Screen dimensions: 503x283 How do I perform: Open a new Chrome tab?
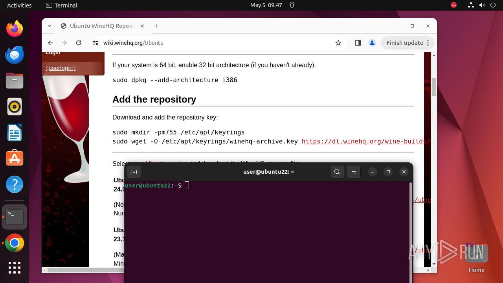point(156,26)
